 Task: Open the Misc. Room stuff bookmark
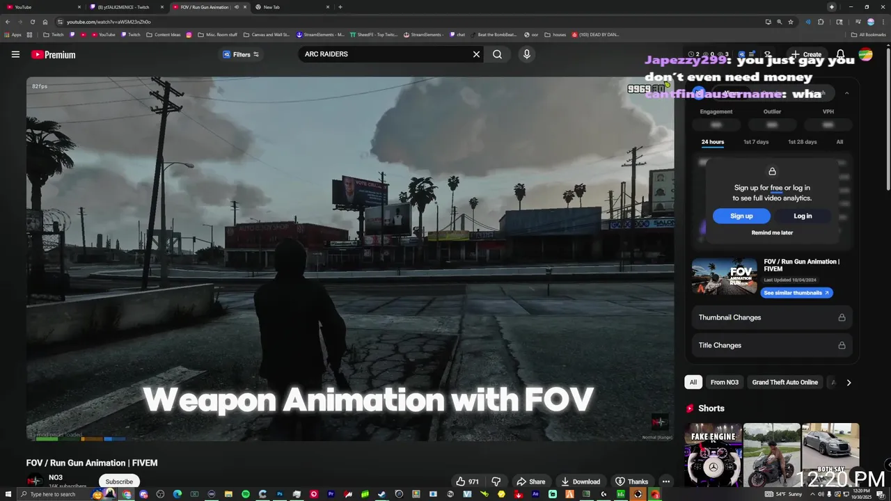coord(217,34)
